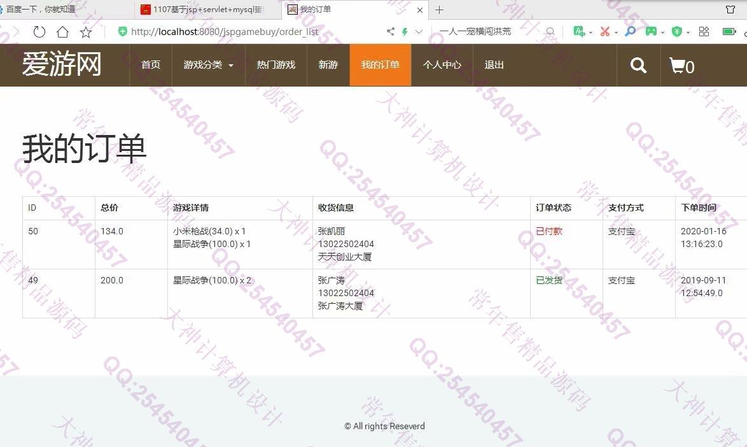Click the 已付款 order status
This screenshot has width=747, height=447.
549,231
